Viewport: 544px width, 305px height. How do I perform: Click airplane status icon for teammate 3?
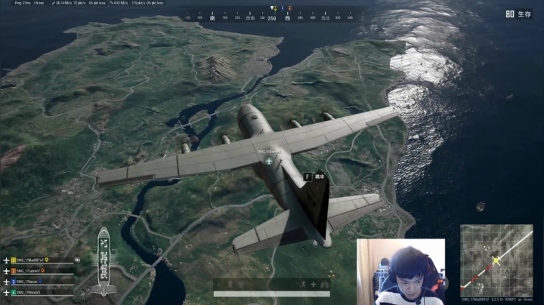pyautogui.click(x=6, y=282)
